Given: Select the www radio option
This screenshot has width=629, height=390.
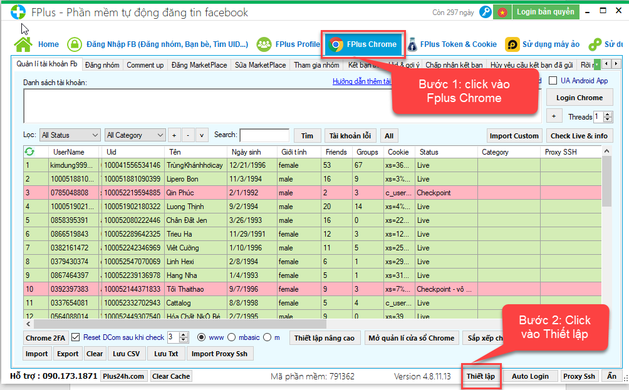Looking at the screenshot, I should point(201,337).
